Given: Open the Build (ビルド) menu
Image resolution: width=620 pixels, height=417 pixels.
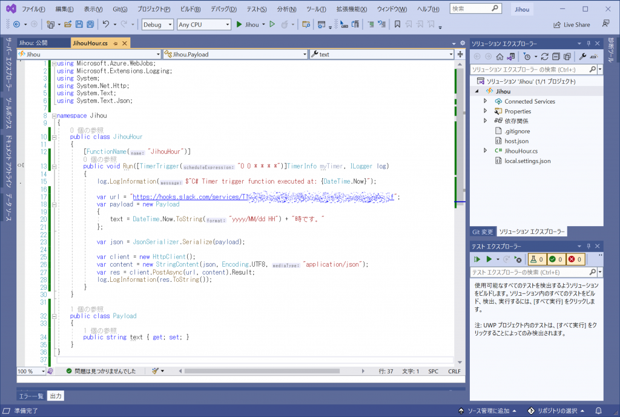Looking at the screenshot, I should click(x=191, y=9).
